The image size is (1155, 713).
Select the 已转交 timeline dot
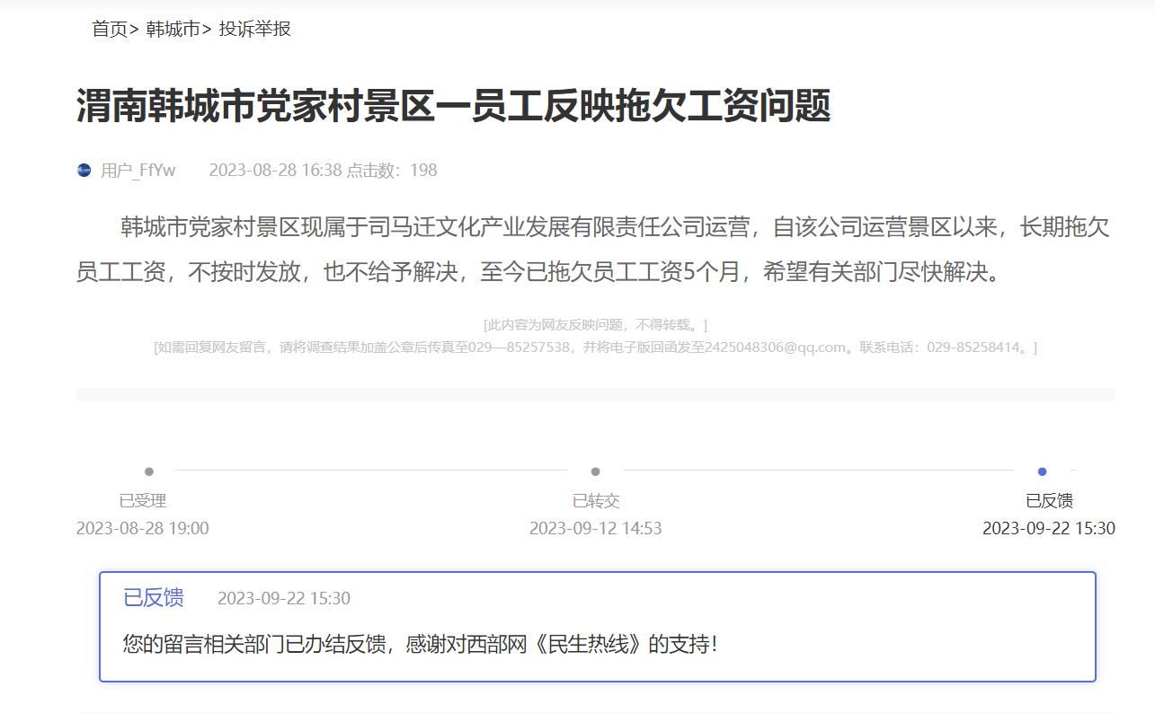click(x=595, y=471)
